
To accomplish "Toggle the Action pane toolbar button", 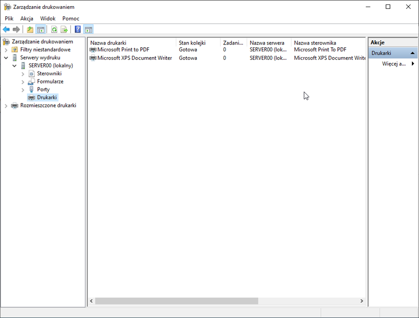I will [88, 29].
